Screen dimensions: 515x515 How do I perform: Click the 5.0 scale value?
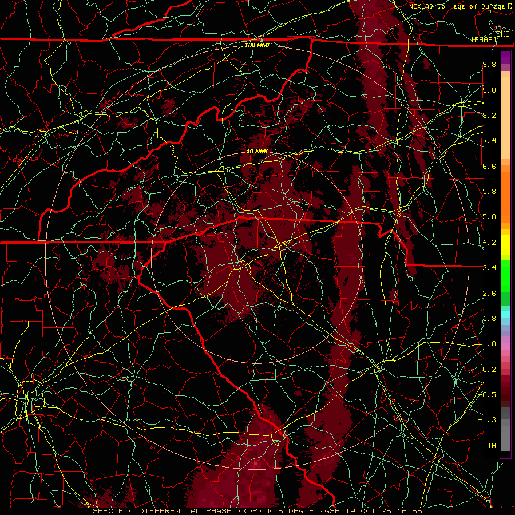(x=489, y=217)
